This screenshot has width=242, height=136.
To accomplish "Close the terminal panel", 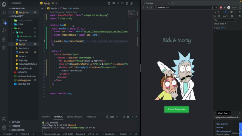I will click(136, 117).
